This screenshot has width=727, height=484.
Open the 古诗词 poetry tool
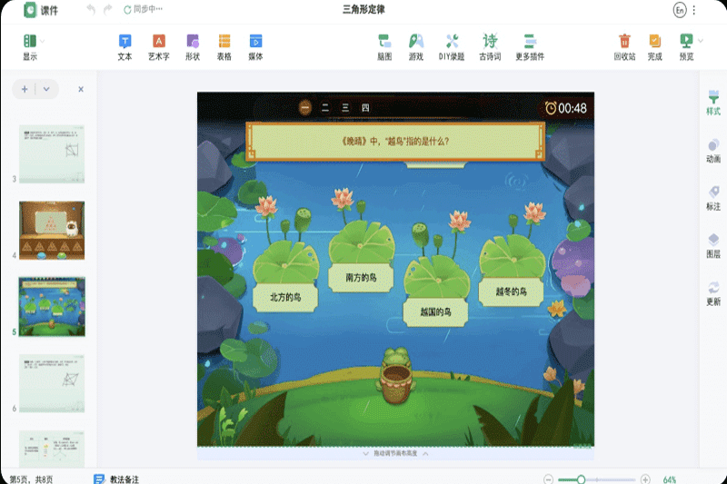click(x=490, y=47)
